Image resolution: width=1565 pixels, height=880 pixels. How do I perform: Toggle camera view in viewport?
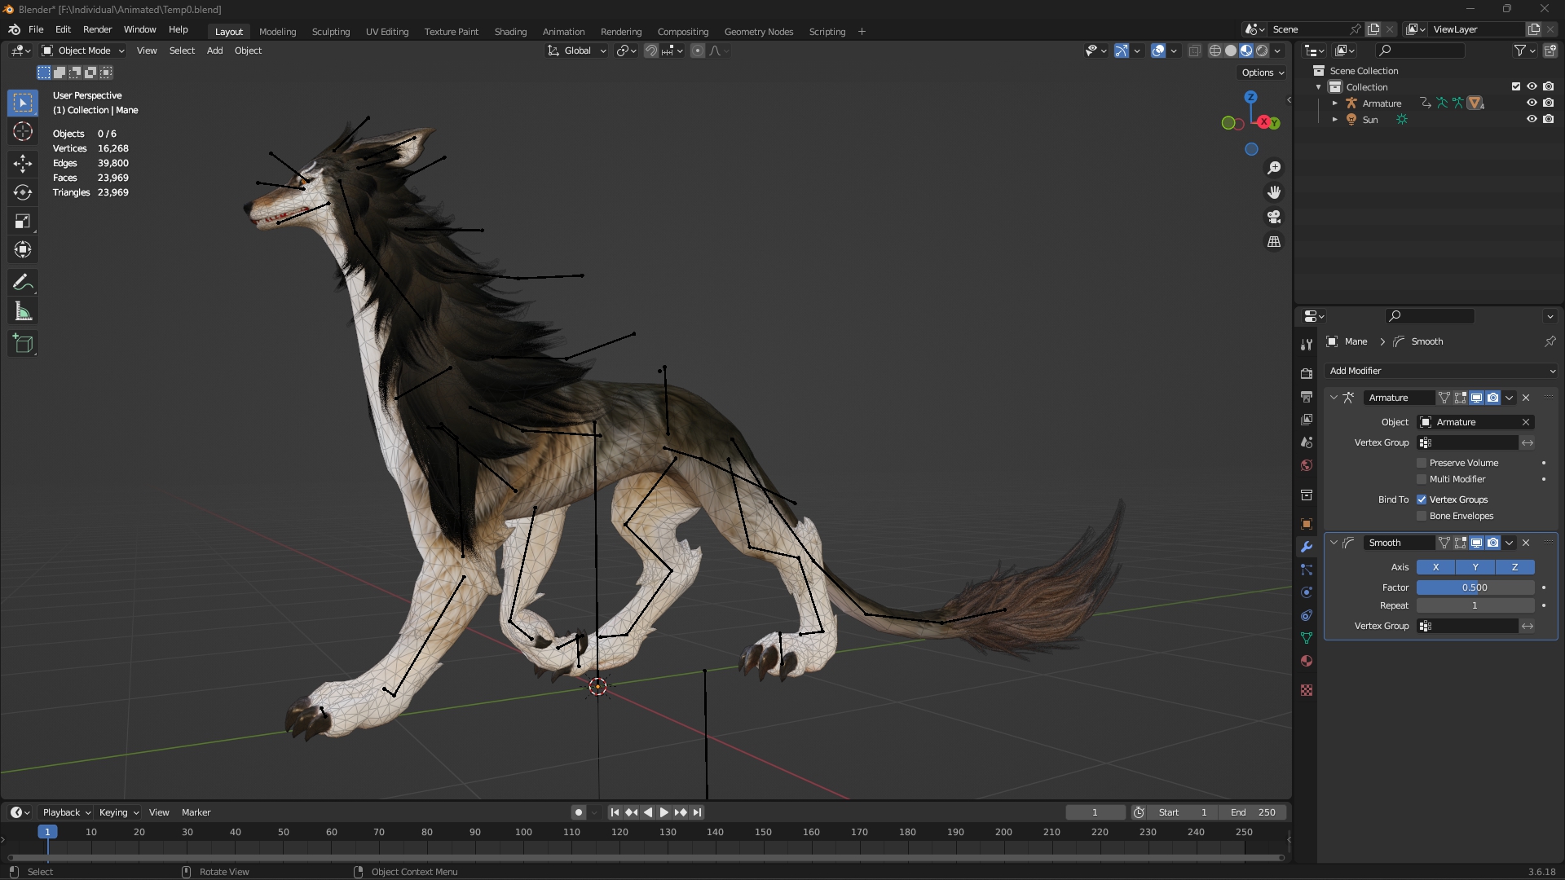pyautogui.click(x=1274, y=218)
